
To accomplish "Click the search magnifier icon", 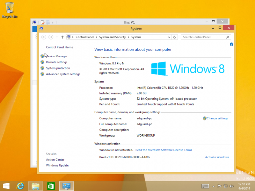I will 228,37.
